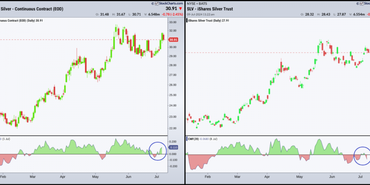Screen dimensions: 370x185
Task: Click the 29.00 price axis label
Action: [173, 56]
